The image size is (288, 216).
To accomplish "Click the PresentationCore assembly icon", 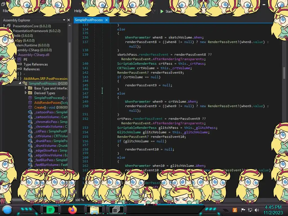I will click(x=9, y=26).
